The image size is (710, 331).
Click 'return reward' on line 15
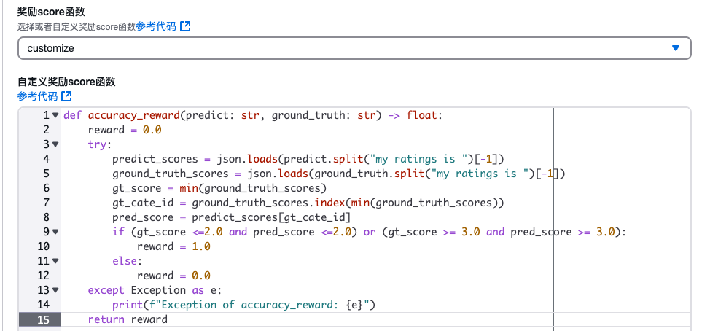[128, 319]
